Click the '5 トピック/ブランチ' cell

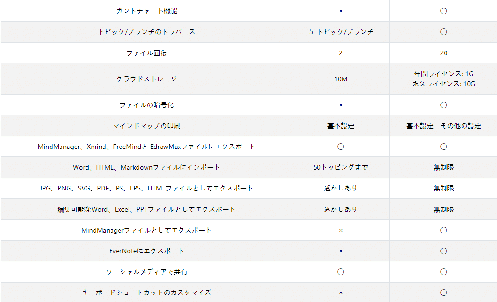[341, 32]
